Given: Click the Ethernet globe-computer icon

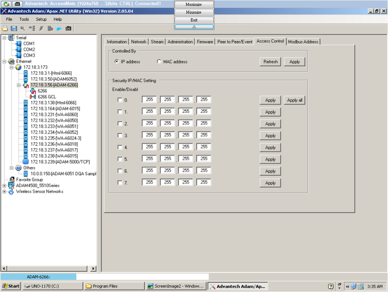Looking at the screenshot, I should click(x=11, y=61).
